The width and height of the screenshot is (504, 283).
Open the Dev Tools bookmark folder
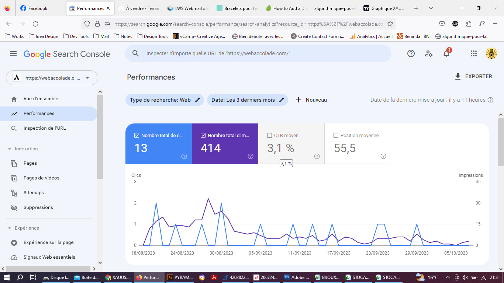(x=76, y=36)
